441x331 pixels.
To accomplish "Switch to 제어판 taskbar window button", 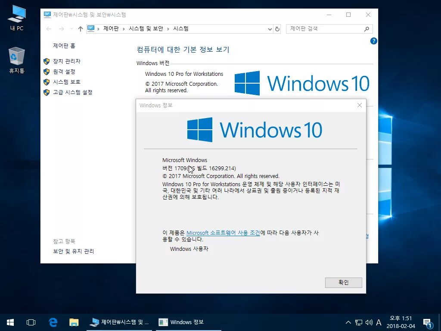I will (119, 322).
